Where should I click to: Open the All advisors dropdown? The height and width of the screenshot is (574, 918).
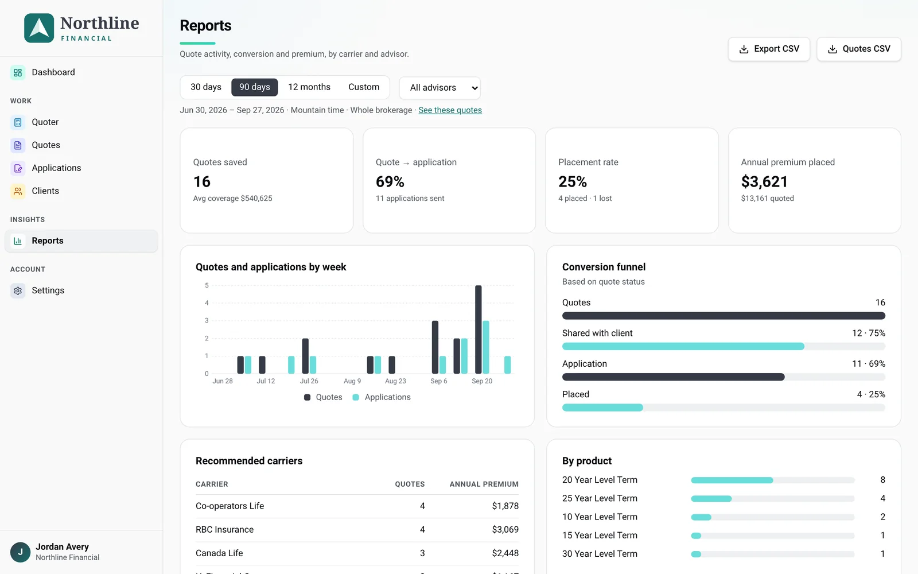(439, 88)
